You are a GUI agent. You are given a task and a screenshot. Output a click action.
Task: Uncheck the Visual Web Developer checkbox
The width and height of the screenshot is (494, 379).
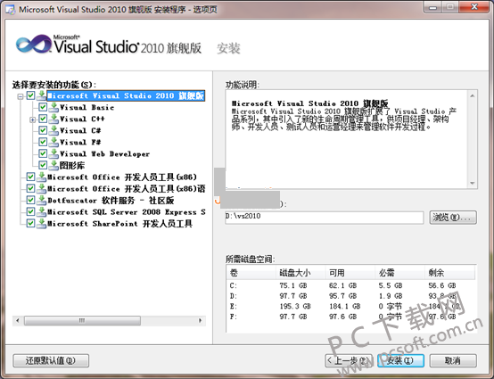click(43, 153)
